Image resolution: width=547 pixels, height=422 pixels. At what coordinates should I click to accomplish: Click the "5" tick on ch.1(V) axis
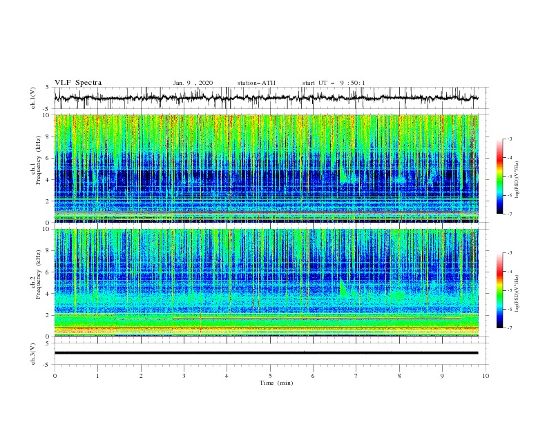48,88
